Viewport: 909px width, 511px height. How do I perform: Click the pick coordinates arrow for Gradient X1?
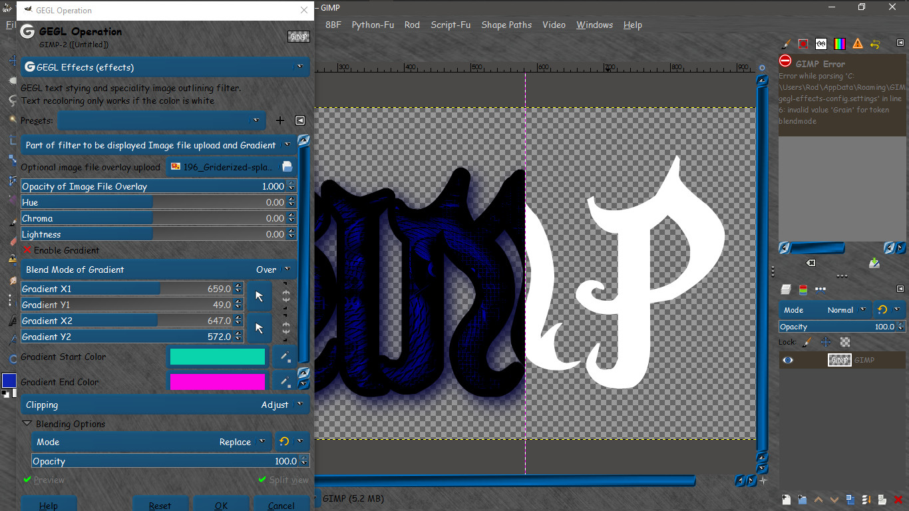260,297
